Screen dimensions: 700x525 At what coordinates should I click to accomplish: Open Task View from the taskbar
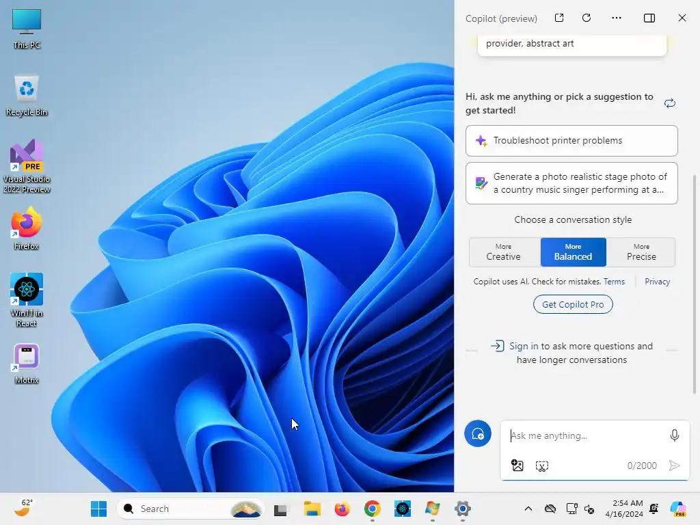pos(281,509)
